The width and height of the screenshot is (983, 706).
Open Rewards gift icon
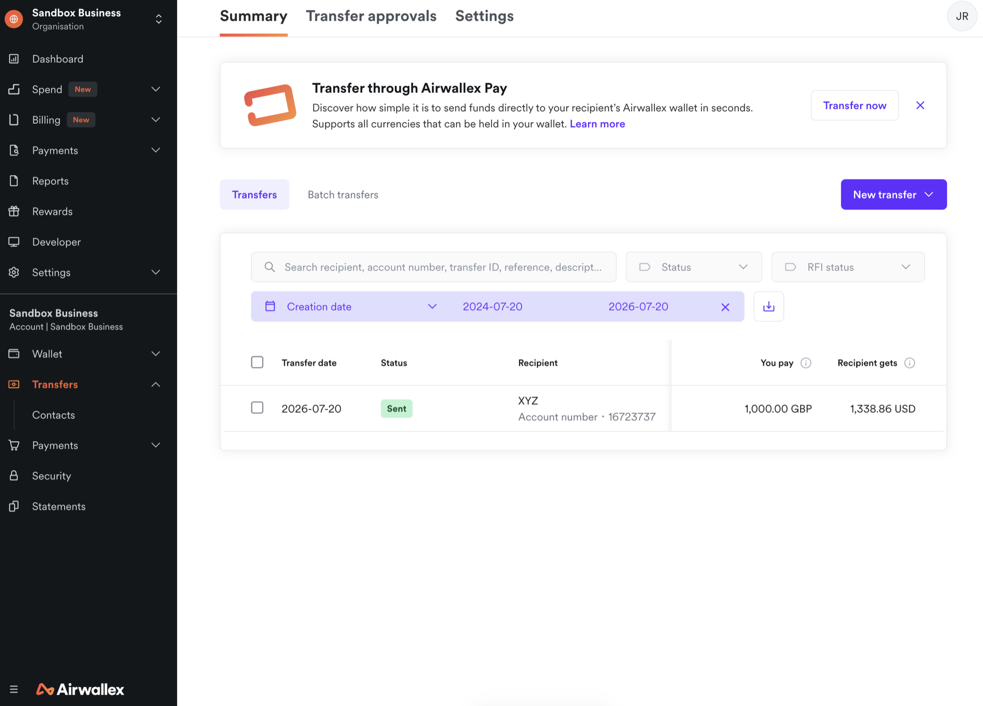[14, 211]
